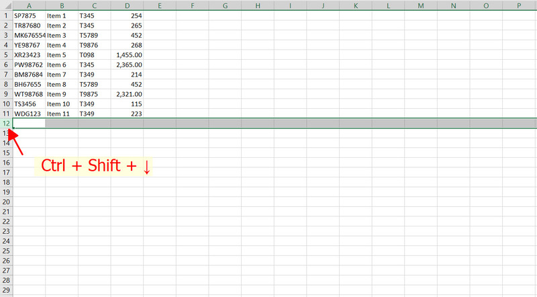Click the value 2,365.00 cell
The height and width of the screenshot is (297, 537).
click(127, 65)
